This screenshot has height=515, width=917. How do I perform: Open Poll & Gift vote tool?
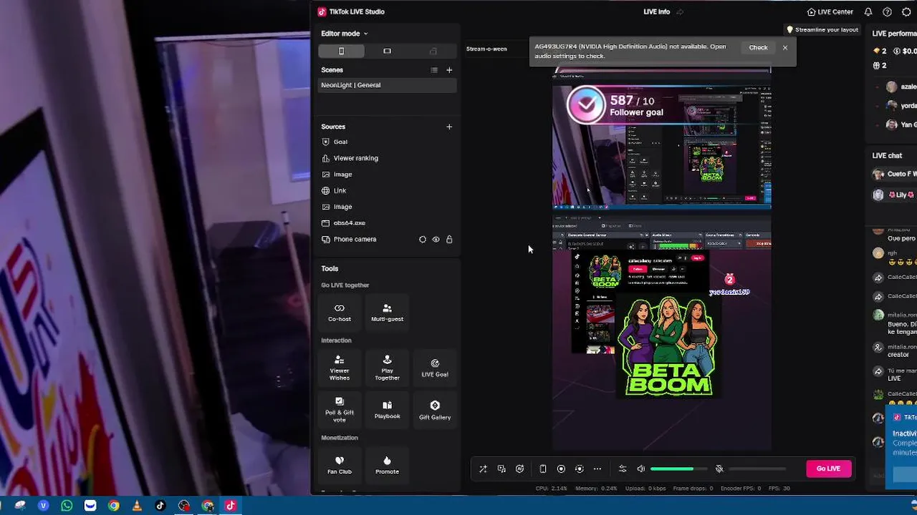[340, 409]
